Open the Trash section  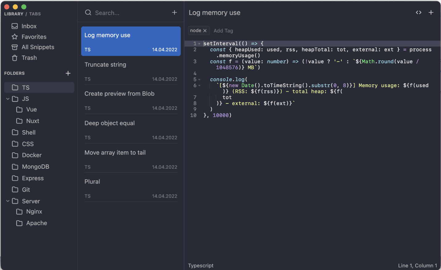[29, 58]
